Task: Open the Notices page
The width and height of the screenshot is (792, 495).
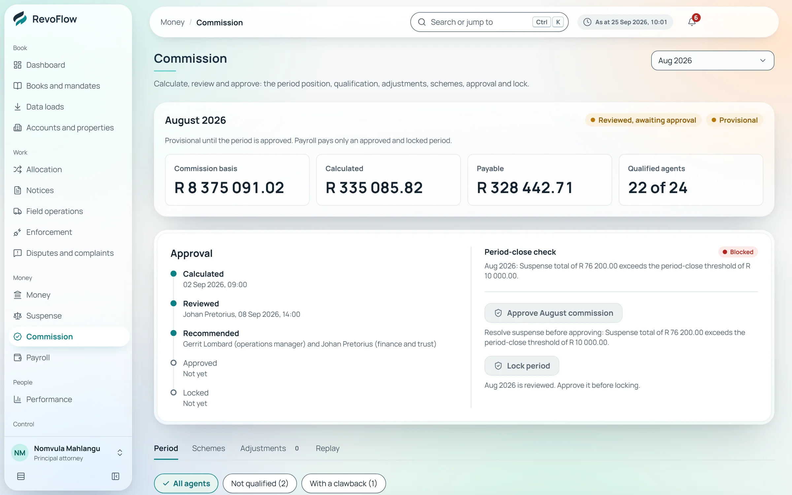Action: coord(69,190)
